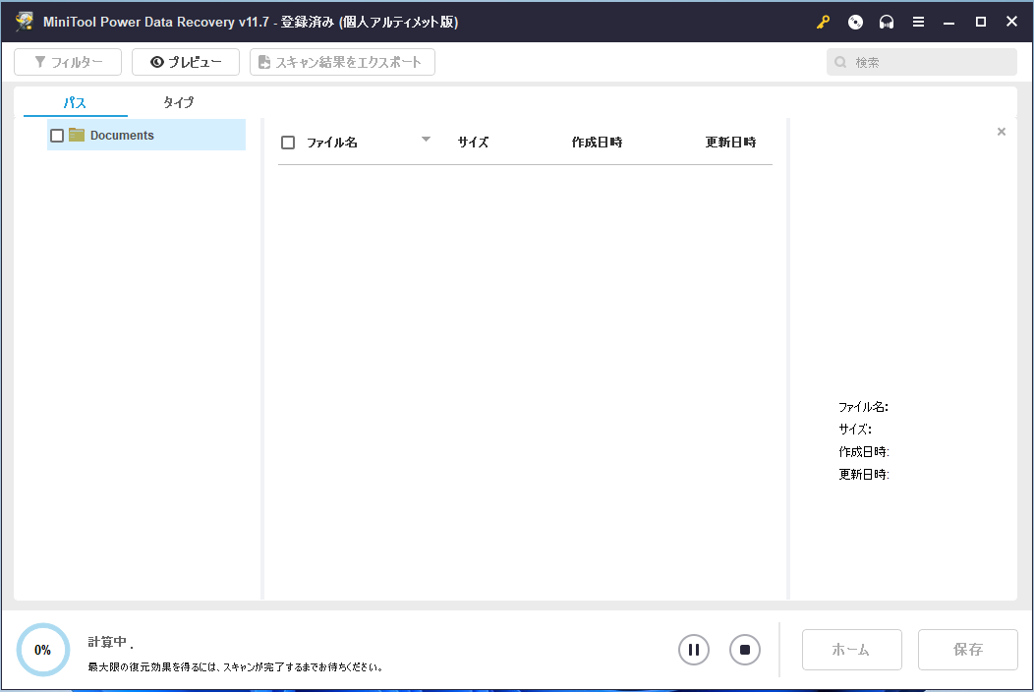Click the 計算中 status text
Image resolution: width=1034 pixels, height=692 pixels.
click(x=107, y=642)
